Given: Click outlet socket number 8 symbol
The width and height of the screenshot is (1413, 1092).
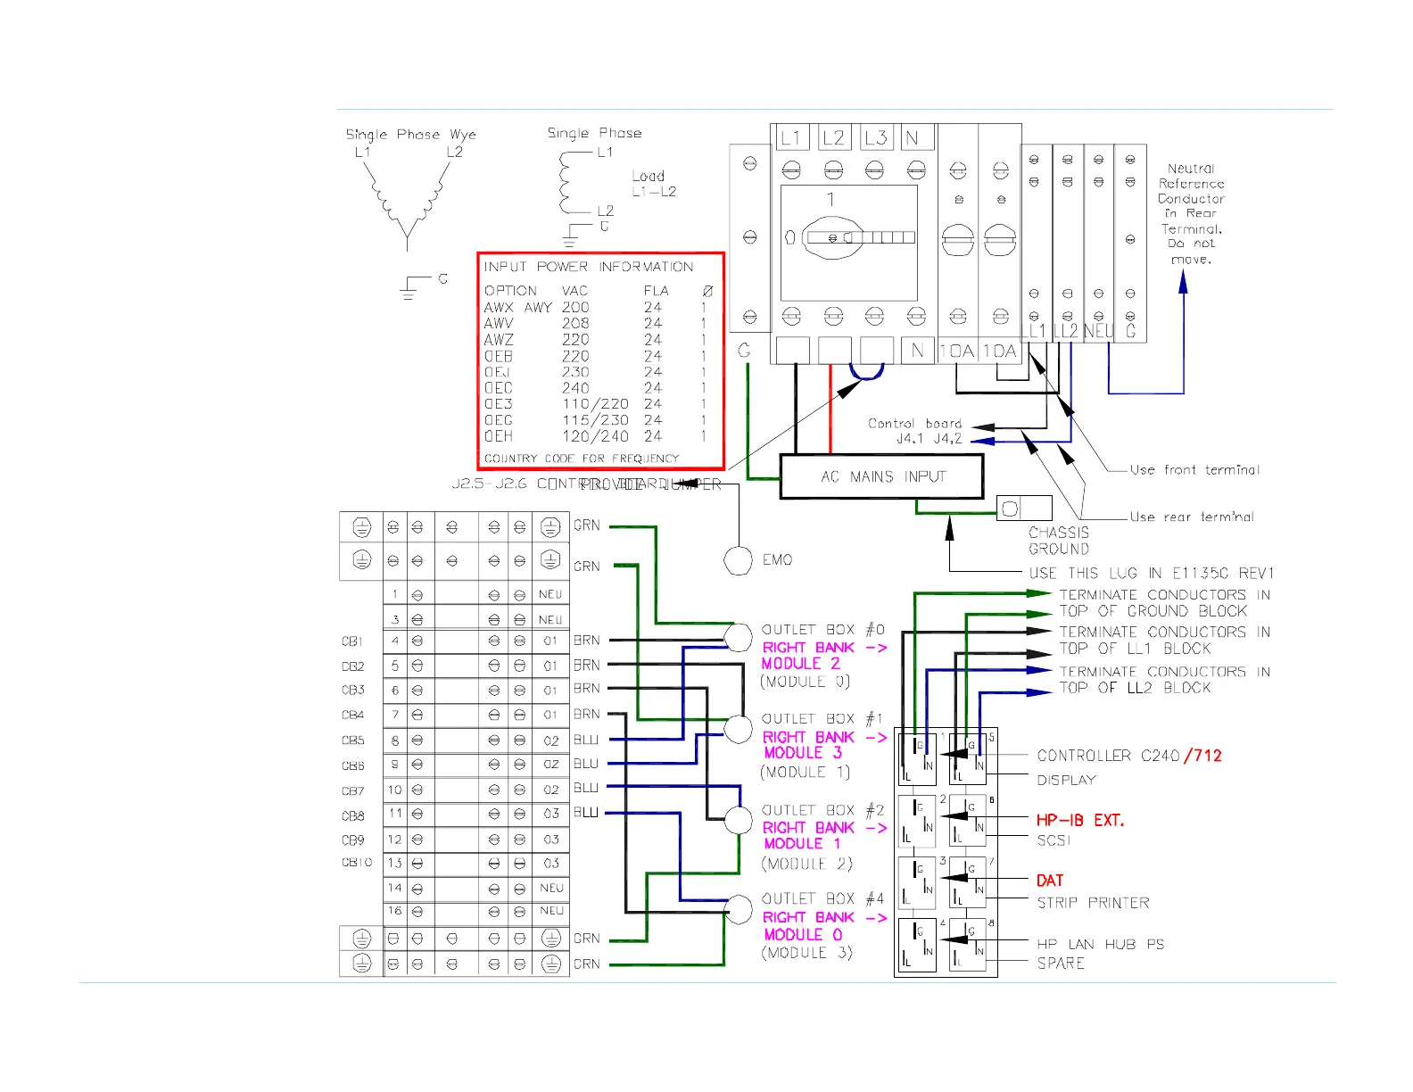Looking at the screenshot, I should (968, 944).
